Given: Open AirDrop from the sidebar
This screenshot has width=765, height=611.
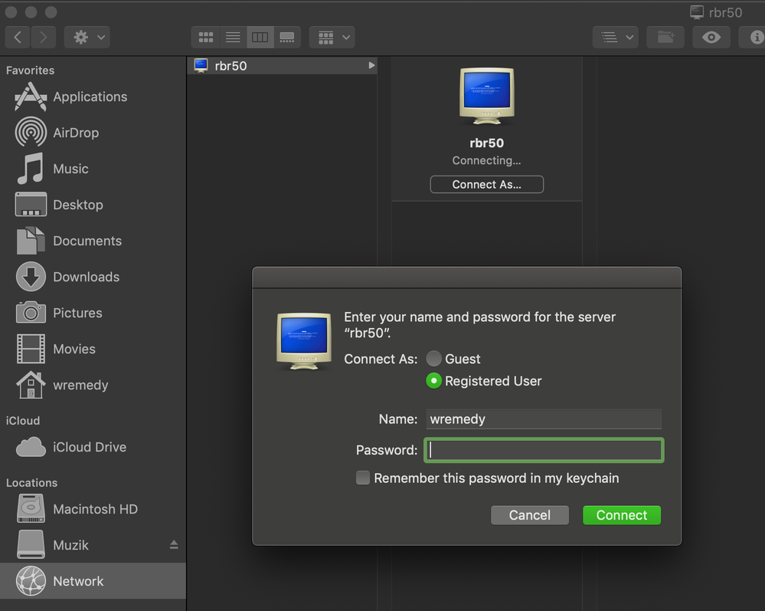Looking at the screenshot, I should tap(75, 133).
